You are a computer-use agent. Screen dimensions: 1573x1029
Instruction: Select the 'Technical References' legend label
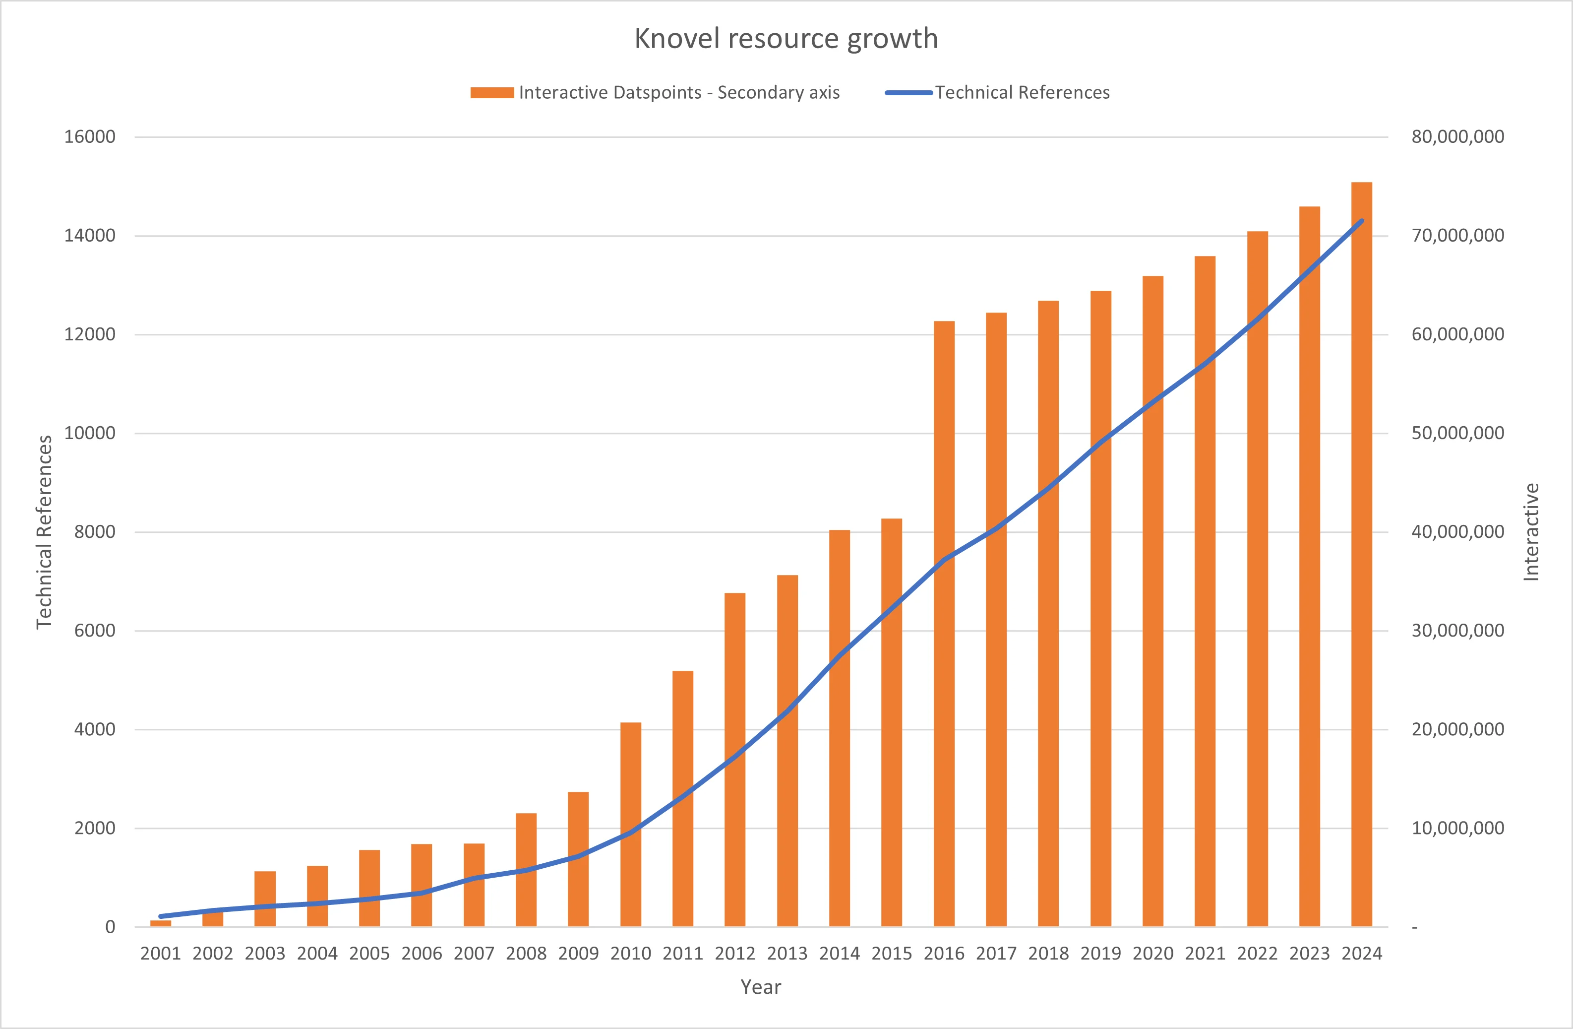point(1023,93)
